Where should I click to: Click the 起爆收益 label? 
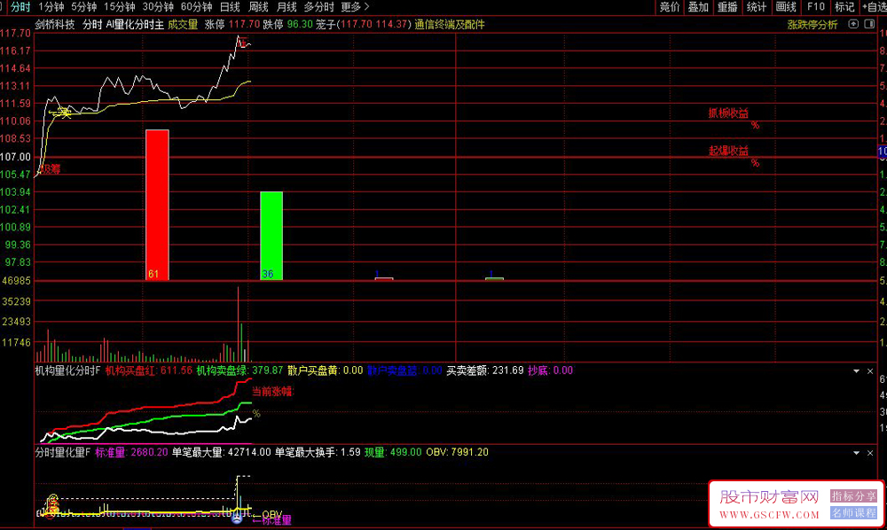click(728, 151)
